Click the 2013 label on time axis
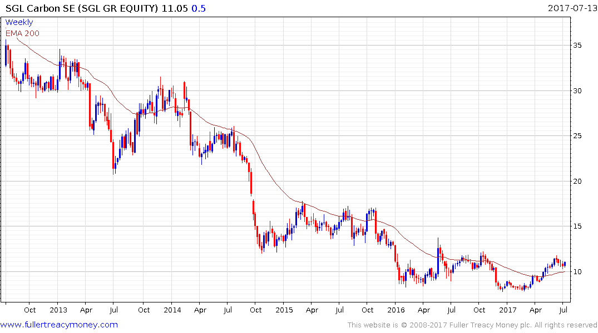598x333 pixels. 58,310
